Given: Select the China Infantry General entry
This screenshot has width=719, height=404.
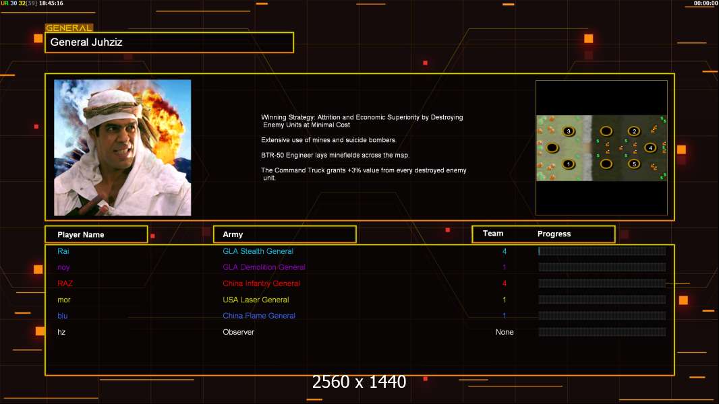Looking at the screenshot, I should pos(261,283).
